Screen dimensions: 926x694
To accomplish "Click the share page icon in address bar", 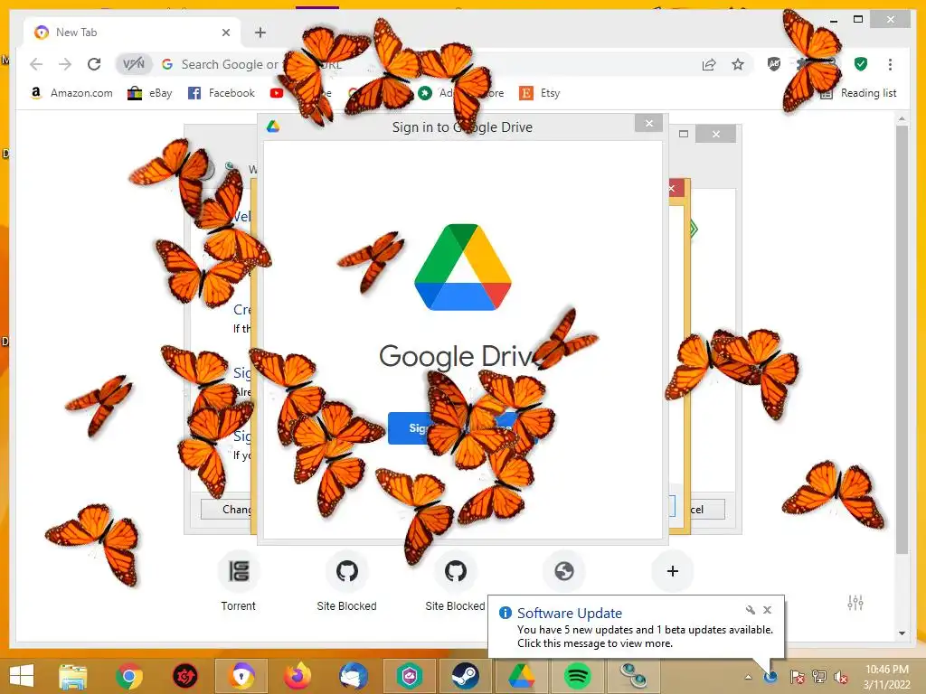I will click(709, 64).
